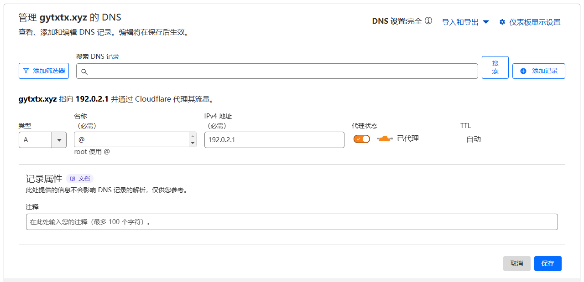Click the DNS settings info icon
Viewport: 584px width, 282px height.
point(428,21)
